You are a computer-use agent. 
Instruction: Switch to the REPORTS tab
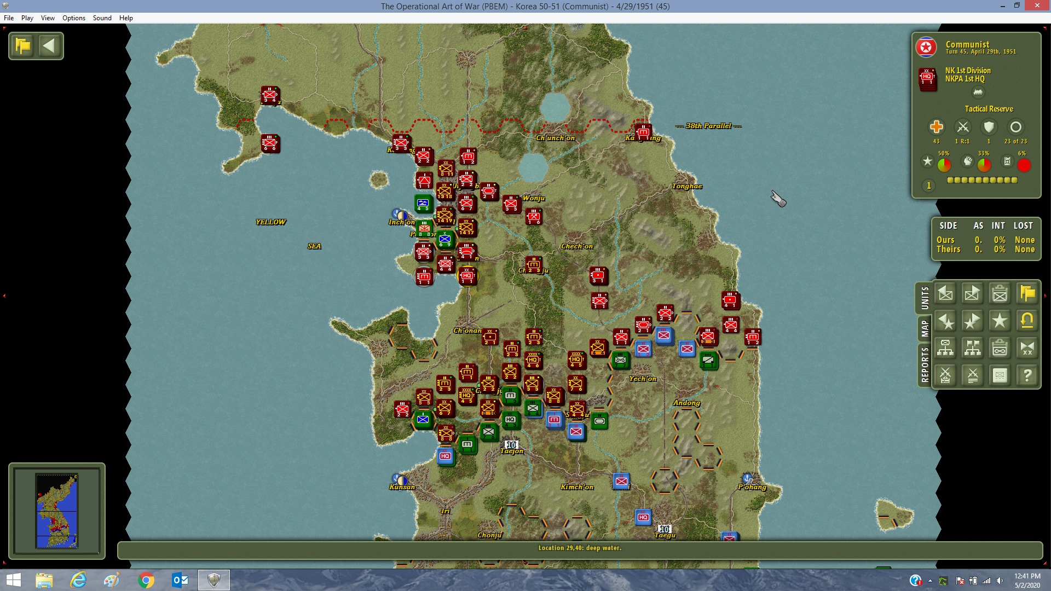[925, 365]
